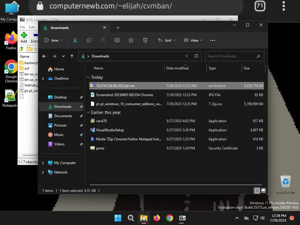Select Desktop in navigation pane
This screenshot has height=225, width=300.
point(57,97)
